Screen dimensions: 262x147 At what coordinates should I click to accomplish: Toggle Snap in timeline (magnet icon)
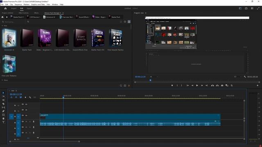16,97
